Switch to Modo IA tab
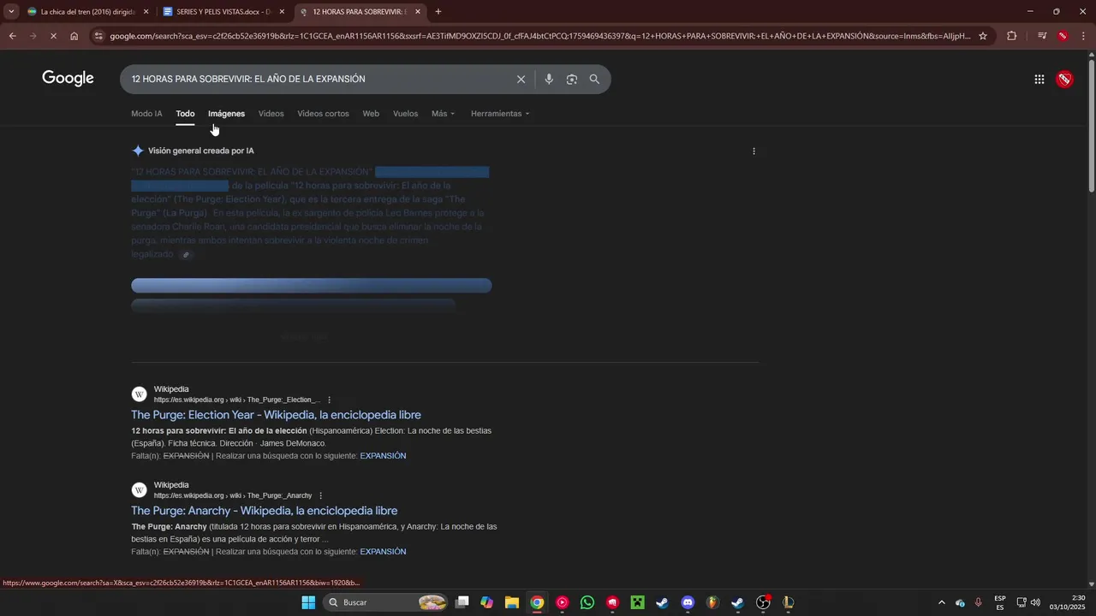Viewport: 1096px width, 616px height. click(x=146, y=114)
